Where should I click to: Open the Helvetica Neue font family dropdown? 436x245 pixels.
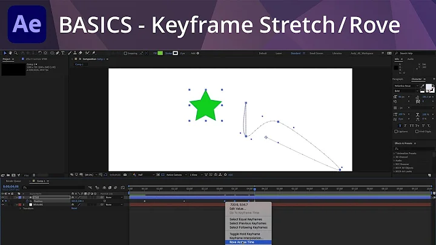(406, 86)
